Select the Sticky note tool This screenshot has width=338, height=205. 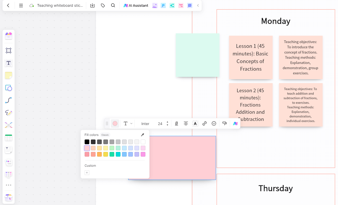[9, 75]
